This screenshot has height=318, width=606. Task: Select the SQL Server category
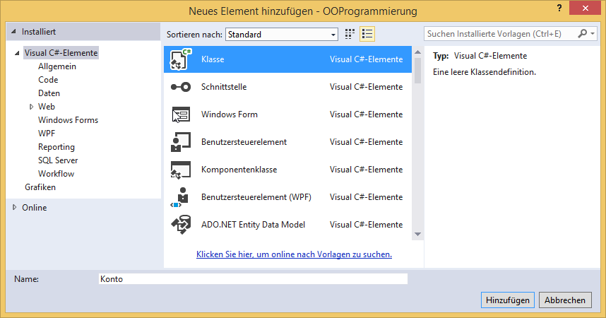point(58,160)
